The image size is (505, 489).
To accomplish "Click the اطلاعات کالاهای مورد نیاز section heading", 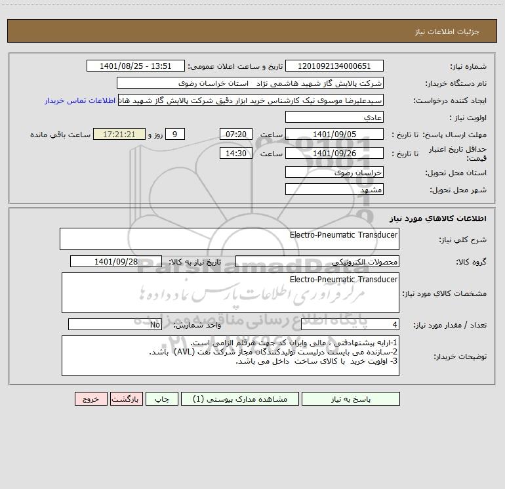I will point(438,219).
